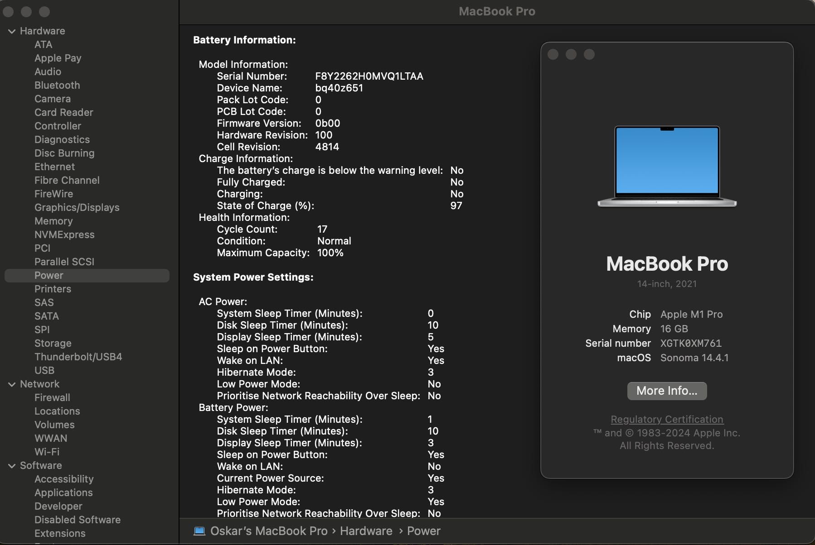Click the Cycle Count value 17
815x545 pixels.
(322, 229)
